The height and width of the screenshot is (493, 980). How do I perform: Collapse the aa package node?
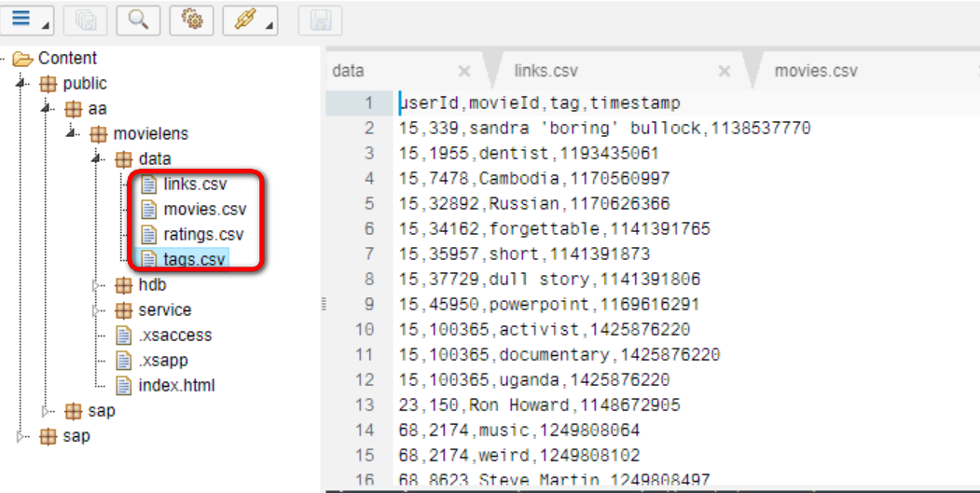[48, 109]
